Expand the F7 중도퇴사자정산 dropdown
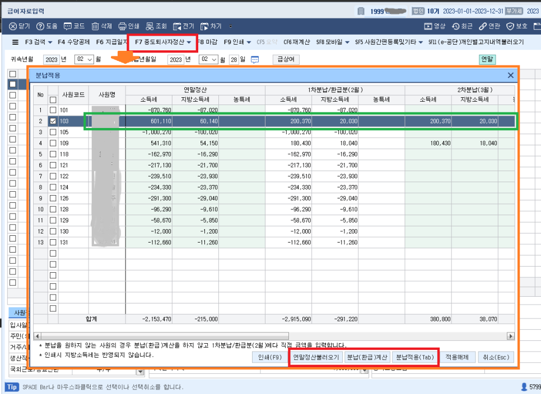The image size is (541, 394). point(189,42)
